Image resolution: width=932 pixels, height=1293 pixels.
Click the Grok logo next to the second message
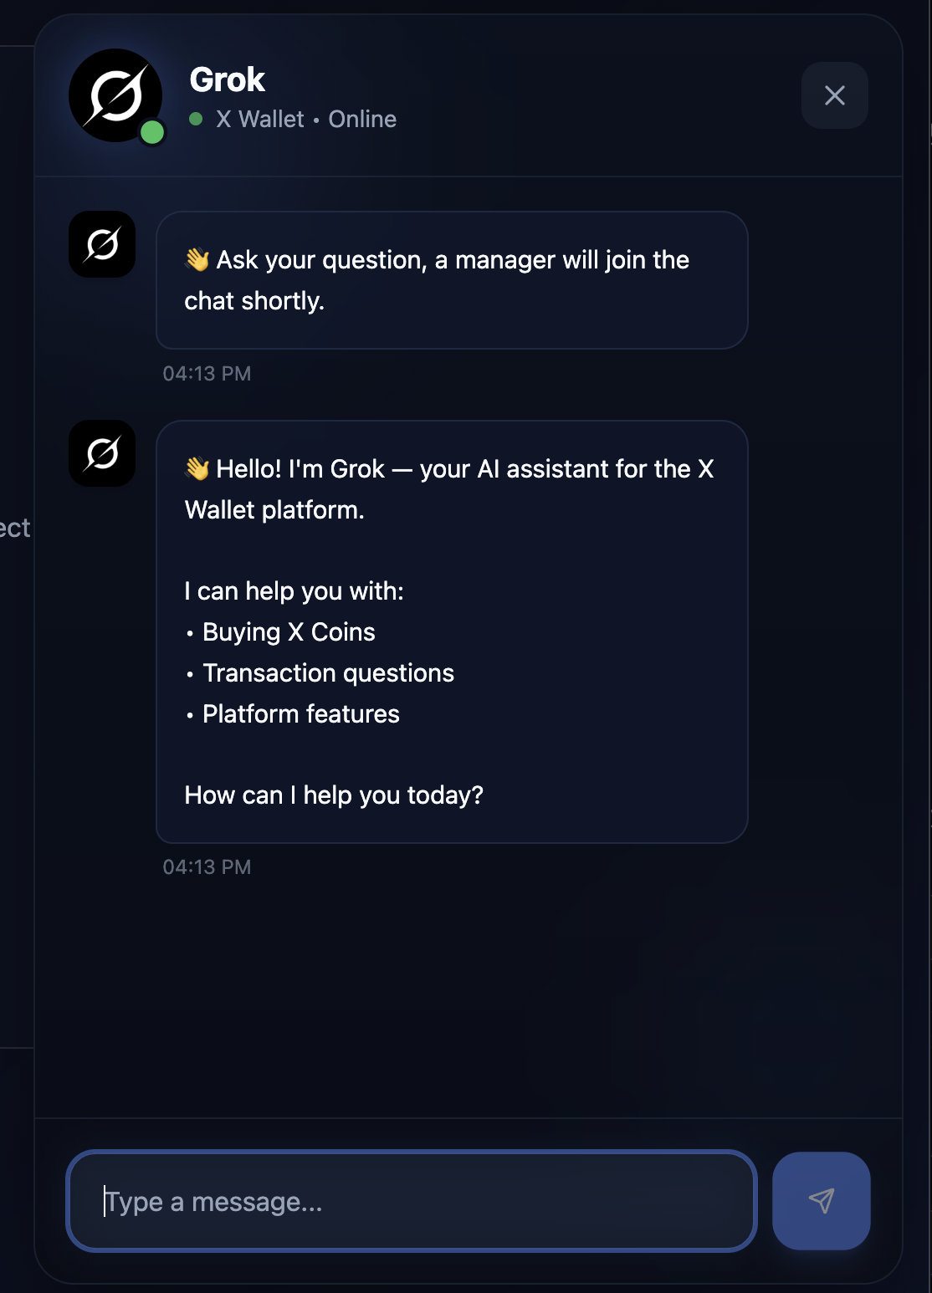[101, 453]
